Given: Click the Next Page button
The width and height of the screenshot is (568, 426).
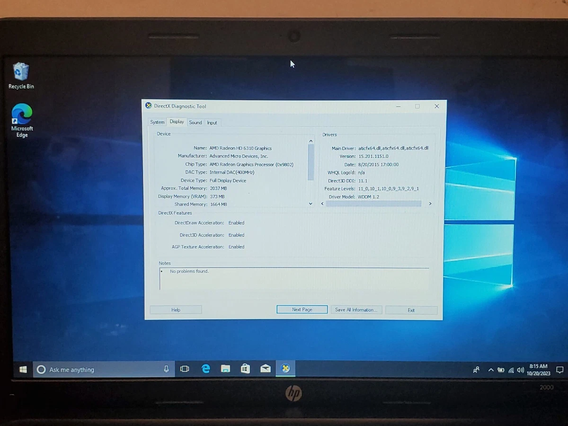Looking at the screenshot, I should click(x=302, y=310).
